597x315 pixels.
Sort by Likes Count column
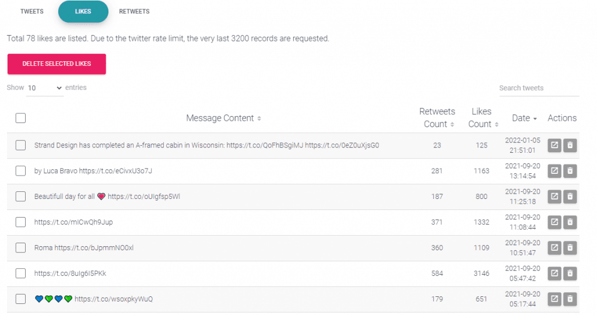pos(483,118)
